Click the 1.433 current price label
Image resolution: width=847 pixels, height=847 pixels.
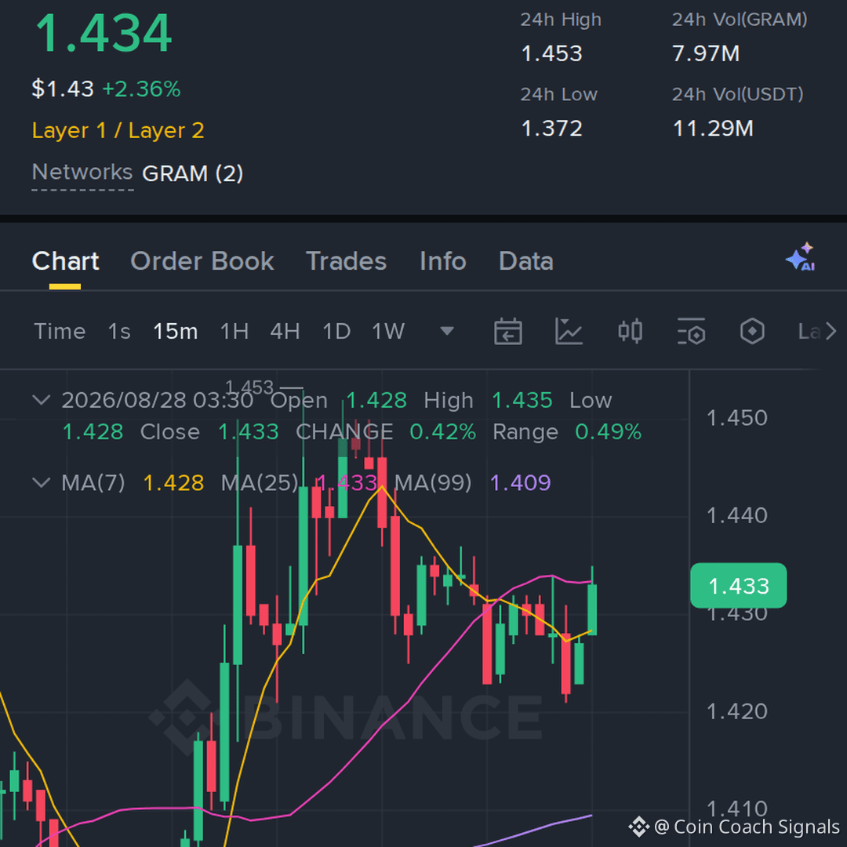coord(739,586)
